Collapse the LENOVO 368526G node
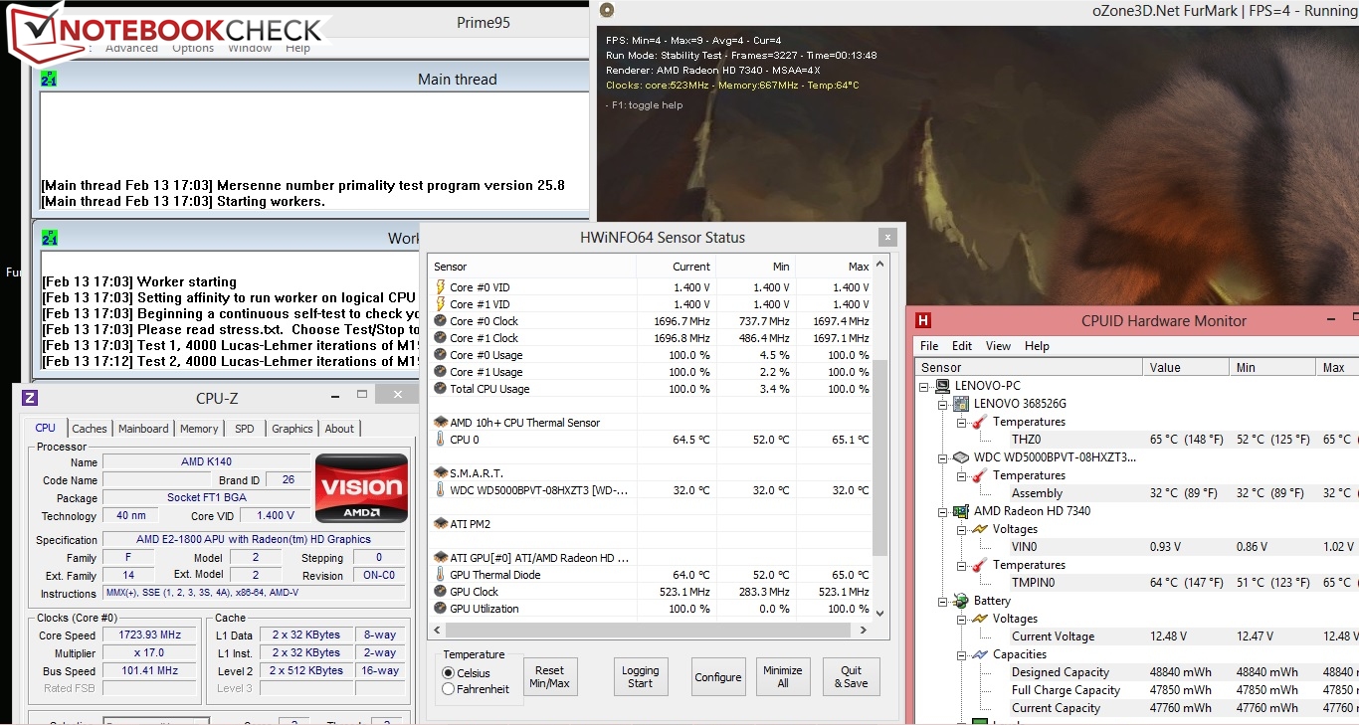1359x725 pixels. [943, 404]
